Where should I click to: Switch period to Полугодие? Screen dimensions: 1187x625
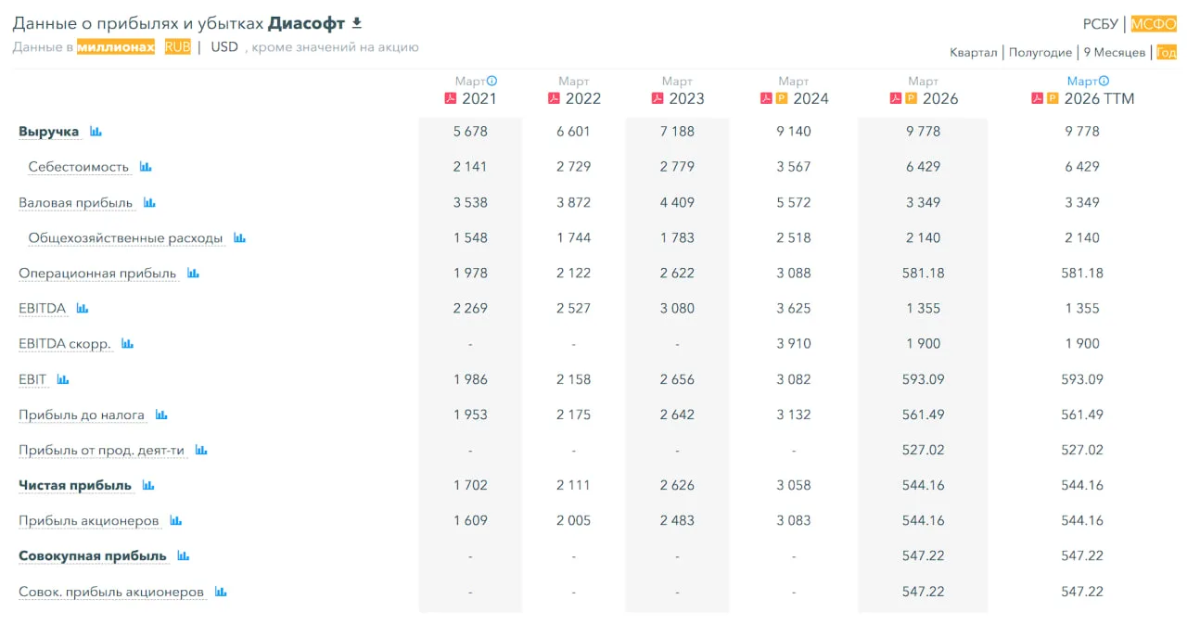[1040, 53]
